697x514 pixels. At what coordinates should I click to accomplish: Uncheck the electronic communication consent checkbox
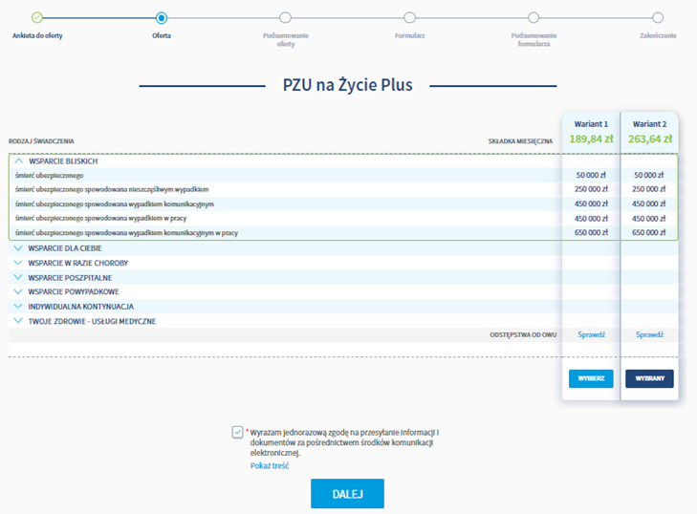(x=237, y=432)
